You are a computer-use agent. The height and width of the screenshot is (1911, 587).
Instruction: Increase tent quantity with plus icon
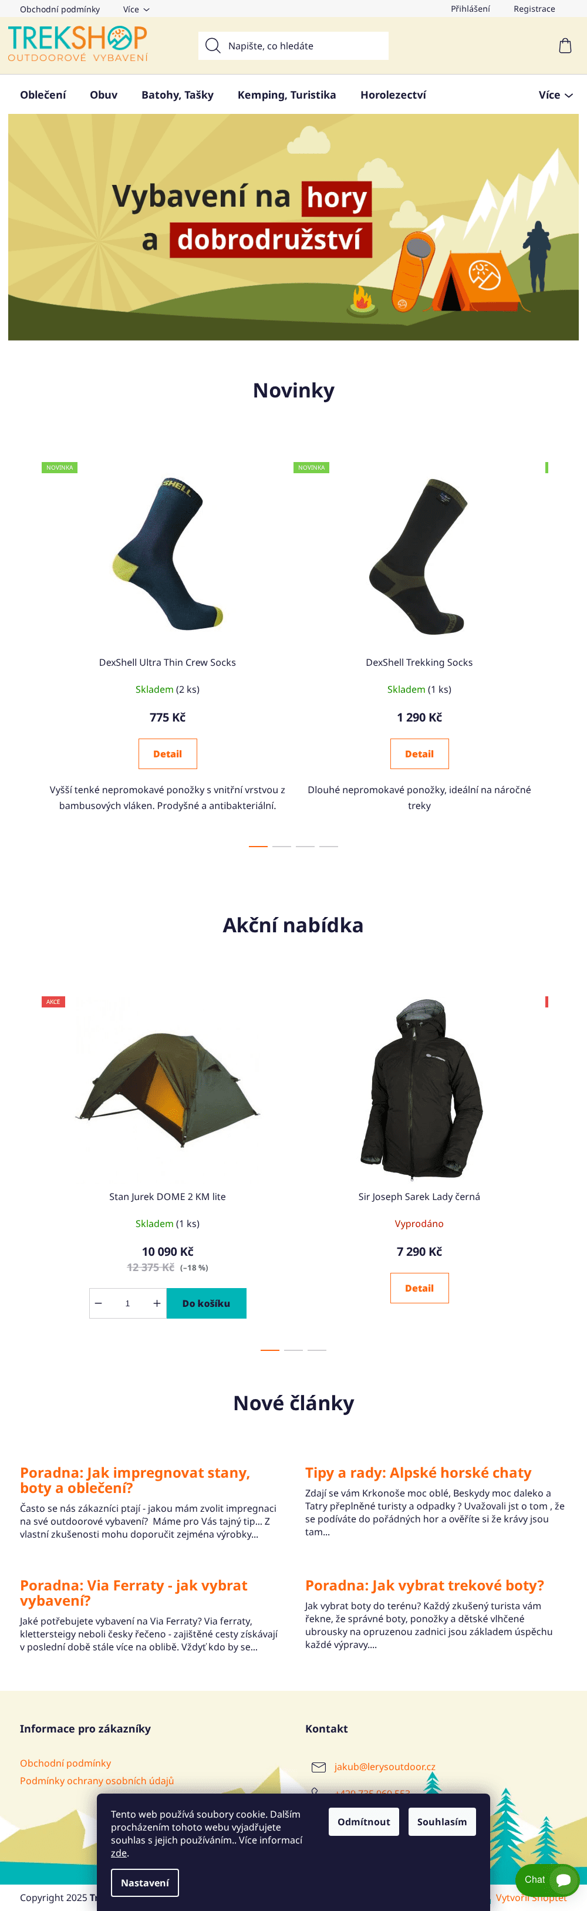click(x=157, y=1303)
